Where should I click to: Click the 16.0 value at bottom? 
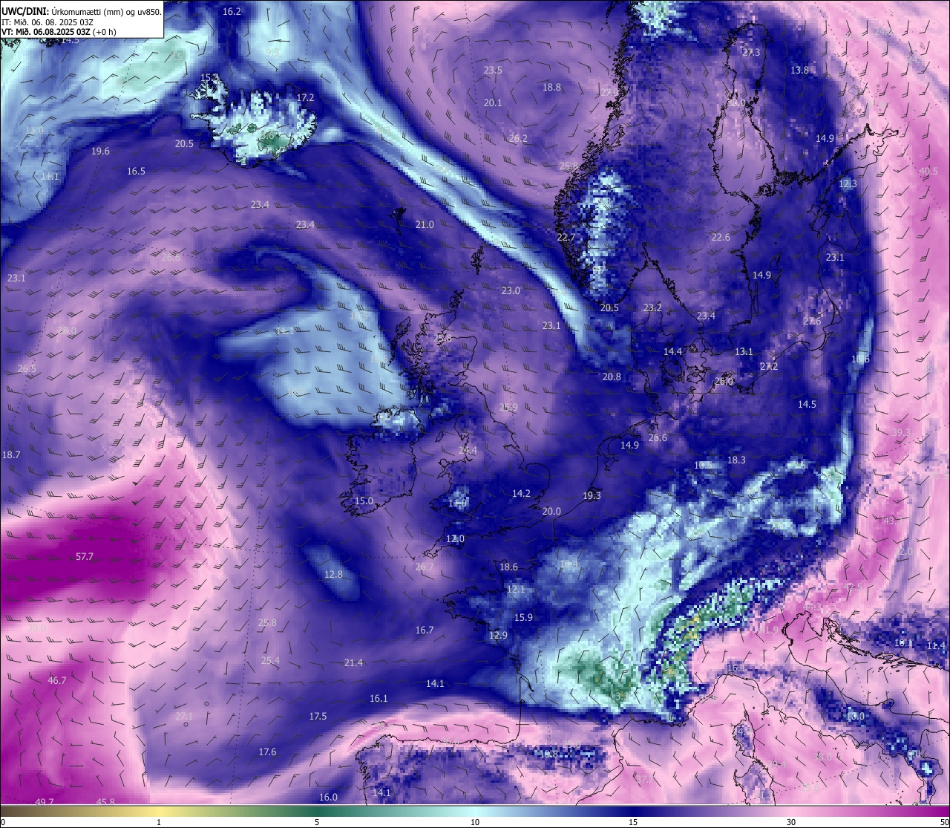[328, 798]
